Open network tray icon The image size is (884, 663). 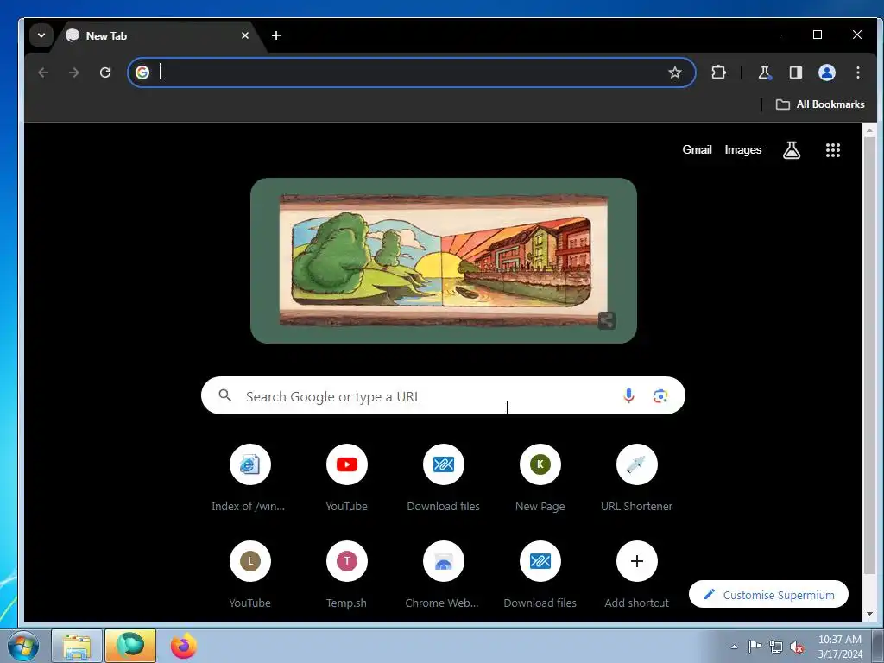point(776,647)
